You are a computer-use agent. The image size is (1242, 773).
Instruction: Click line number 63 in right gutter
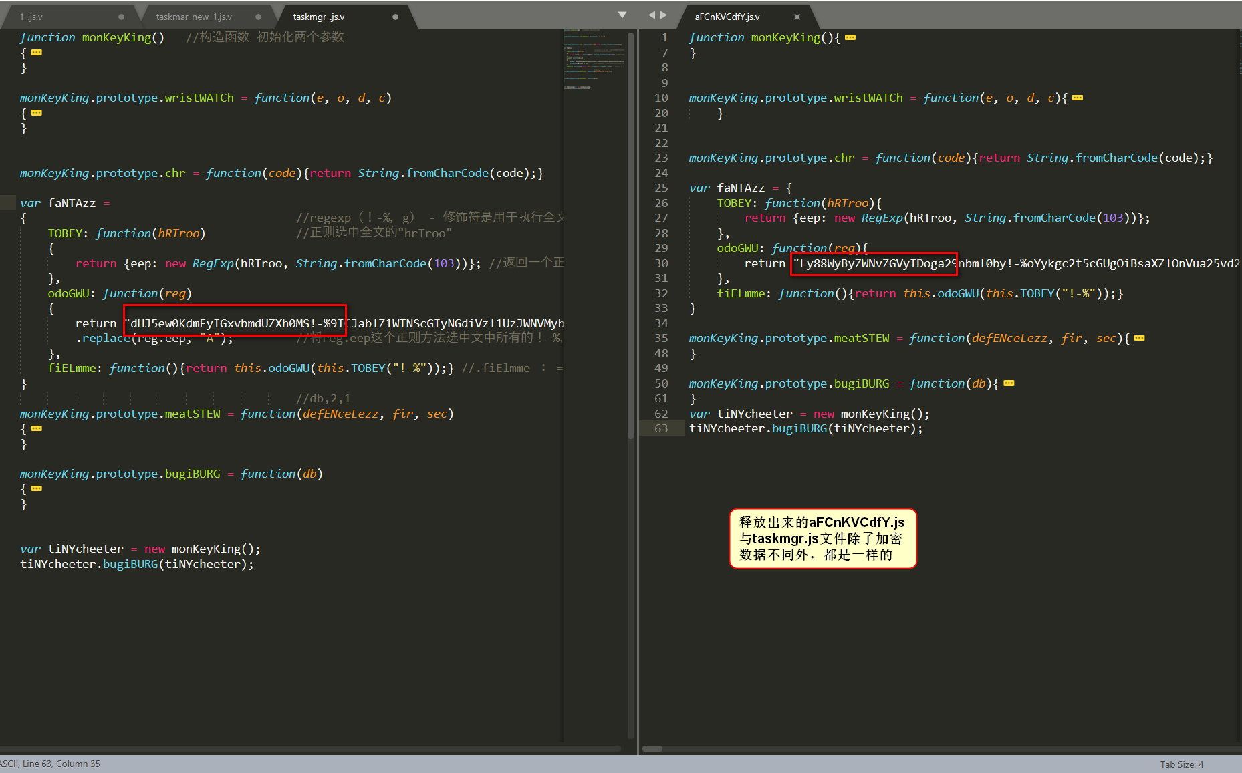tap(661, 428)
